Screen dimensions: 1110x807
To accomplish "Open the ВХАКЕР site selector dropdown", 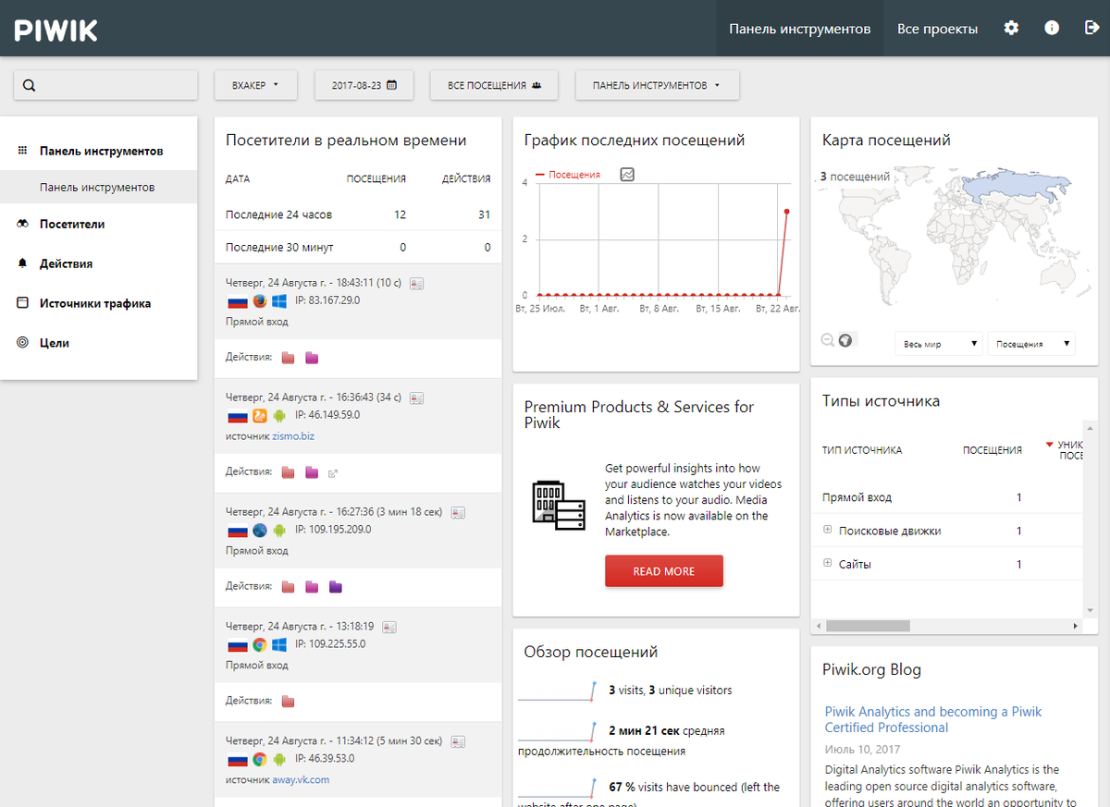I will point(254,85).
